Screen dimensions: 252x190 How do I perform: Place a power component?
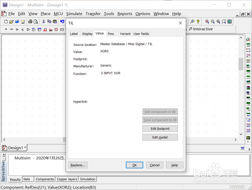pyautogui.click(x=62, y=29)
